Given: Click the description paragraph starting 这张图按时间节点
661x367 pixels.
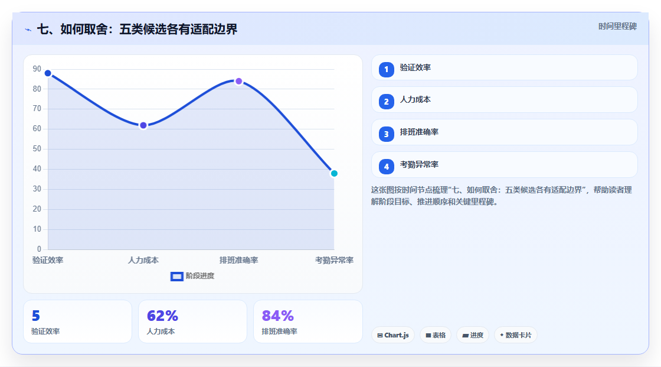Looking at the screenshot, I should (502, 196).
